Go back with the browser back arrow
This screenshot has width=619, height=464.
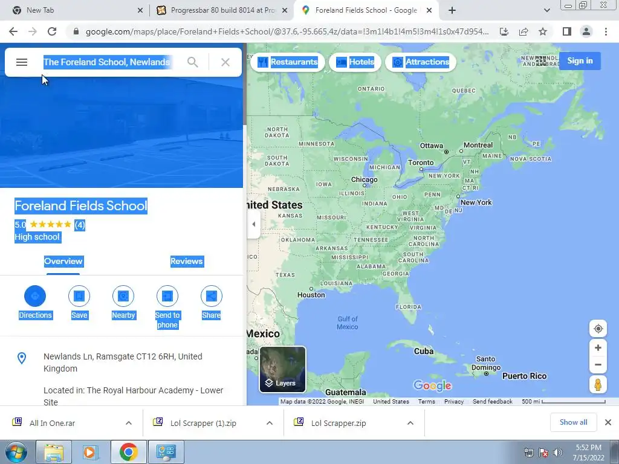click(x=13, y=31)
